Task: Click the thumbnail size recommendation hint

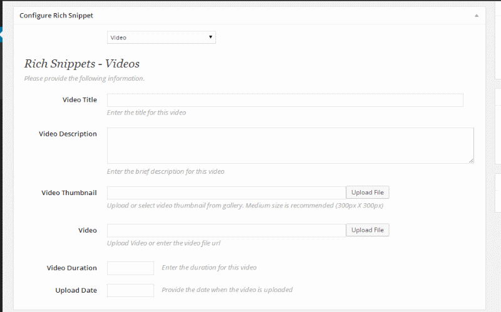Action: coord(245,206)
